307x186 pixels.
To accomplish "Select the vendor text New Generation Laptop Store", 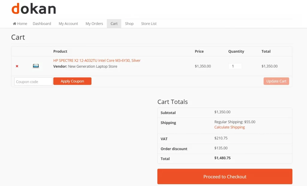I will 93,66.
